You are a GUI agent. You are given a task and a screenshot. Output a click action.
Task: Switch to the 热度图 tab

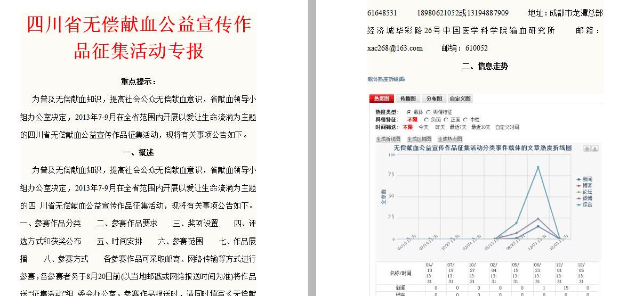click(x=382, y=98)
